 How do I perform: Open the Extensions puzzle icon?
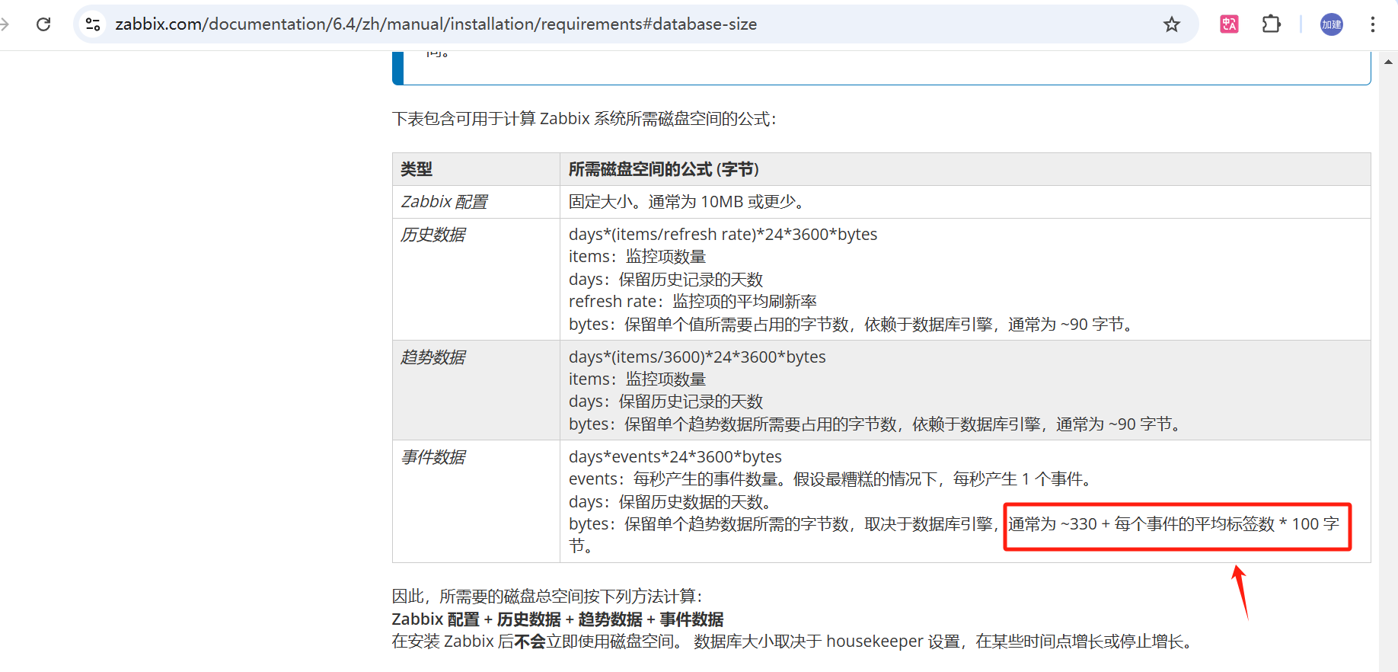1271,24
